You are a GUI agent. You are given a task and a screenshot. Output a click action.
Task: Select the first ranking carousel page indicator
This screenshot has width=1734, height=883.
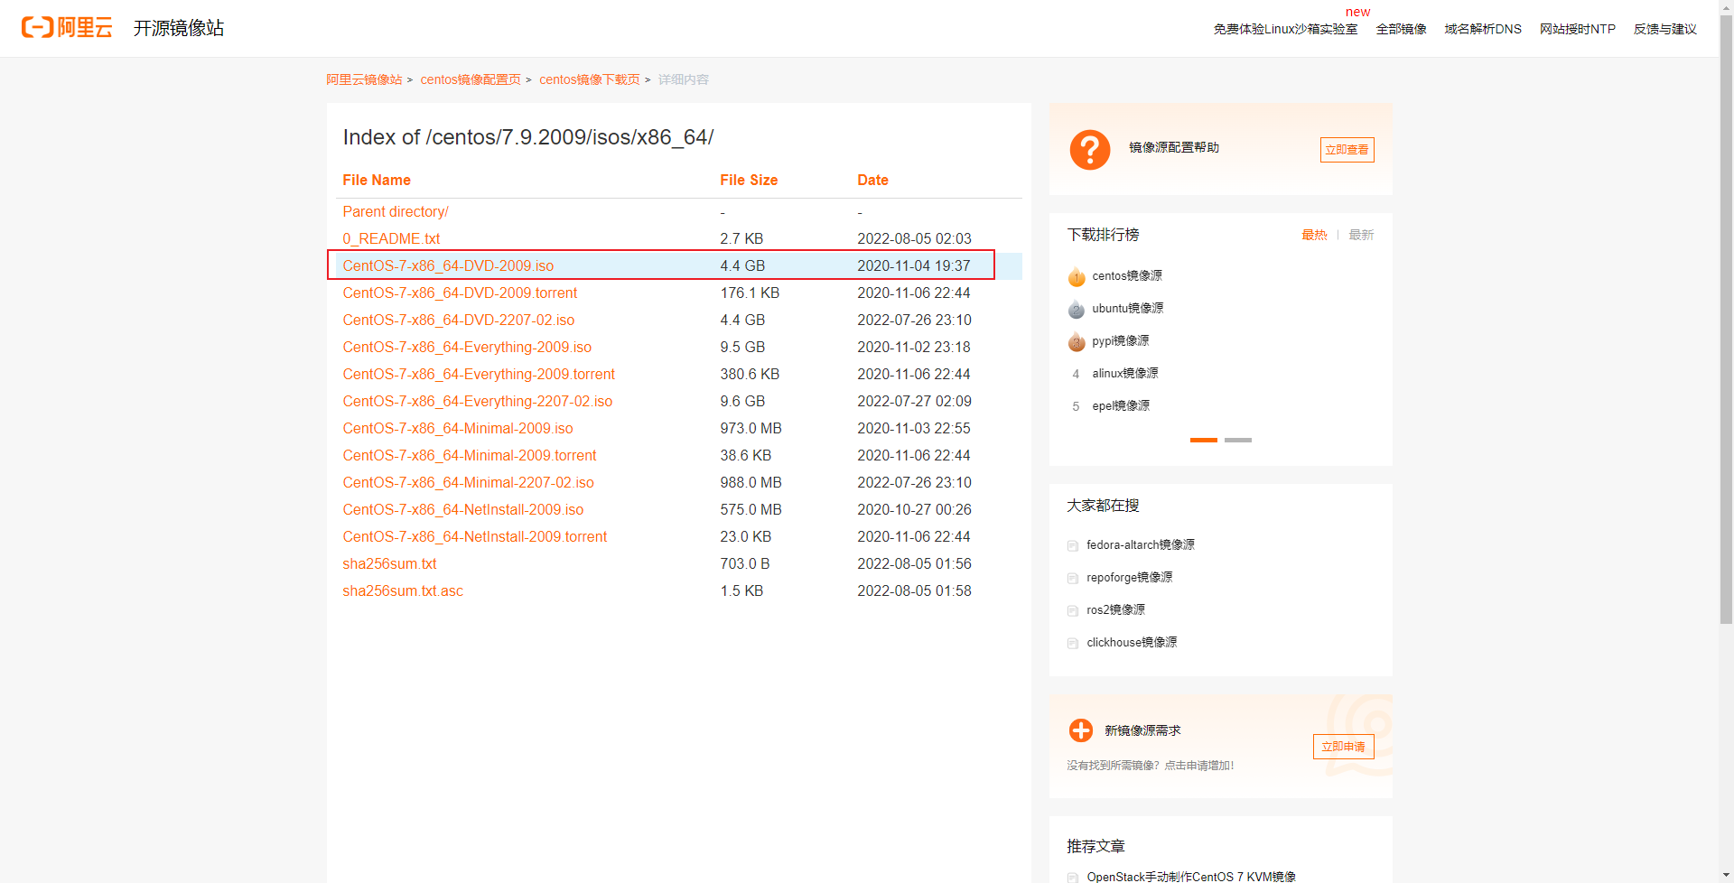[1204, 440]
